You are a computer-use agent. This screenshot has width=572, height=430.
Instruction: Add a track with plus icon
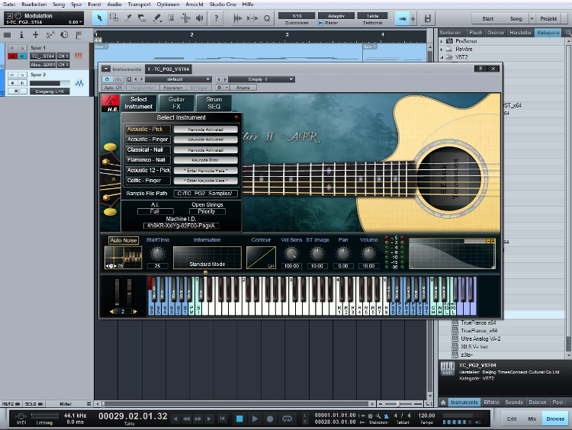tap(35, 35)
